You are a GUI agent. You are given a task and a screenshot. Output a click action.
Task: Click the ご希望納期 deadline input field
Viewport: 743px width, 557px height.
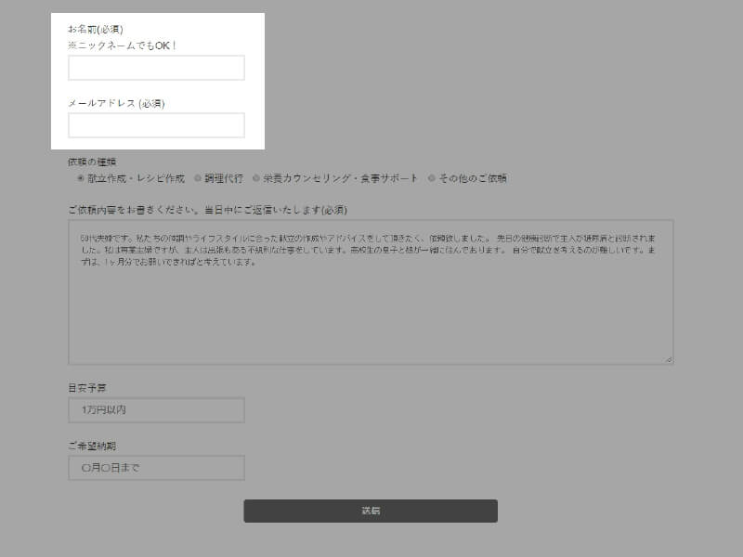click(156, 468)
